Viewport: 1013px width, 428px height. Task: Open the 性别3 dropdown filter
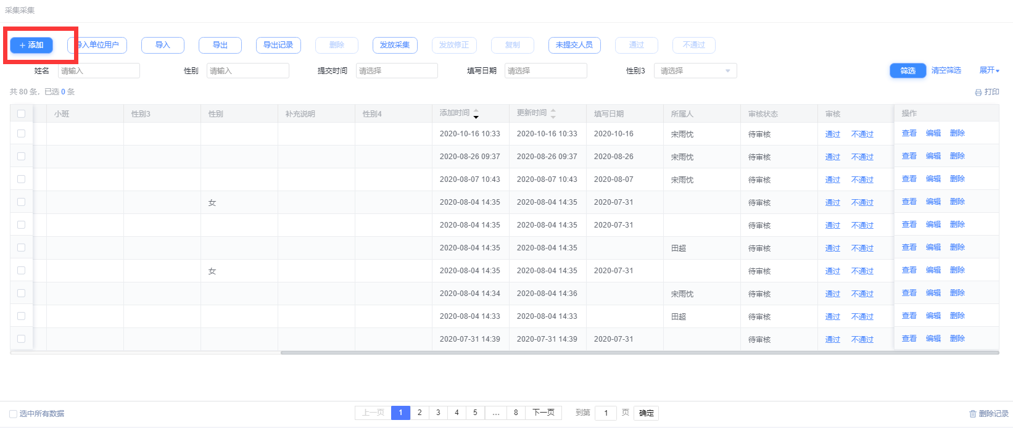pos(695,71)
